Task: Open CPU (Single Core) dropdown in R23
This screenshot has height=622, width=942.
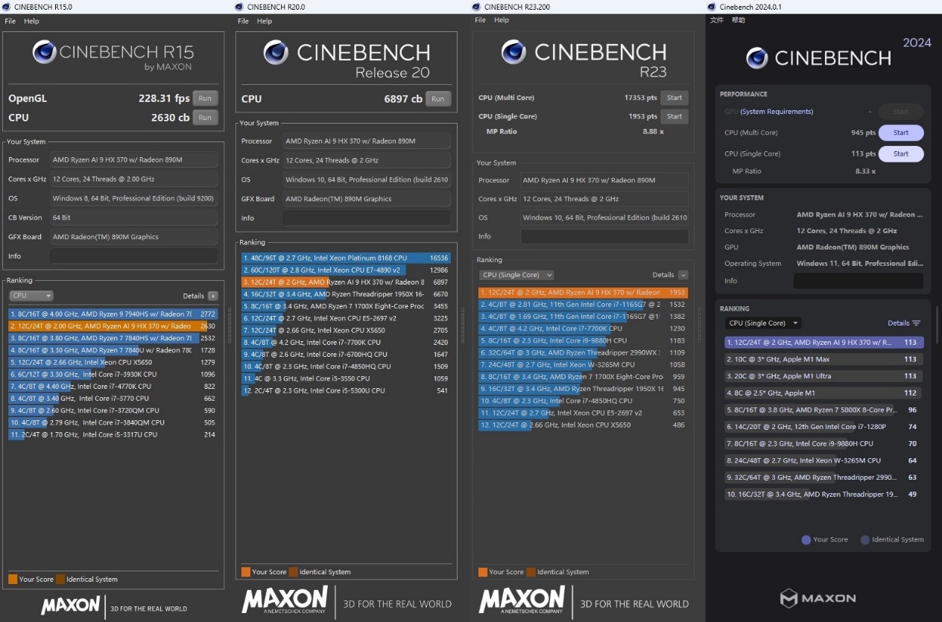Action: (x=516, y=275)
